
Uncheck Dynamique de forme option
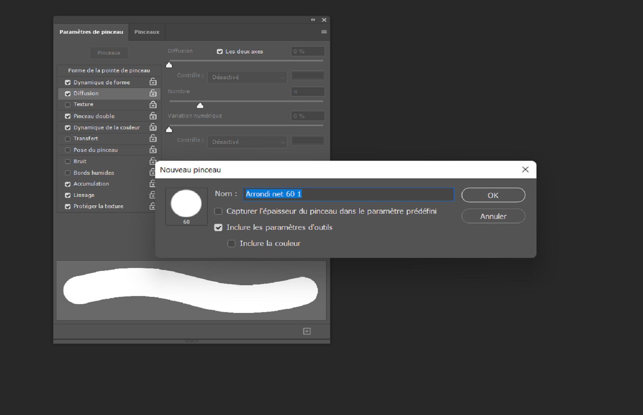[x=68, y=82]
